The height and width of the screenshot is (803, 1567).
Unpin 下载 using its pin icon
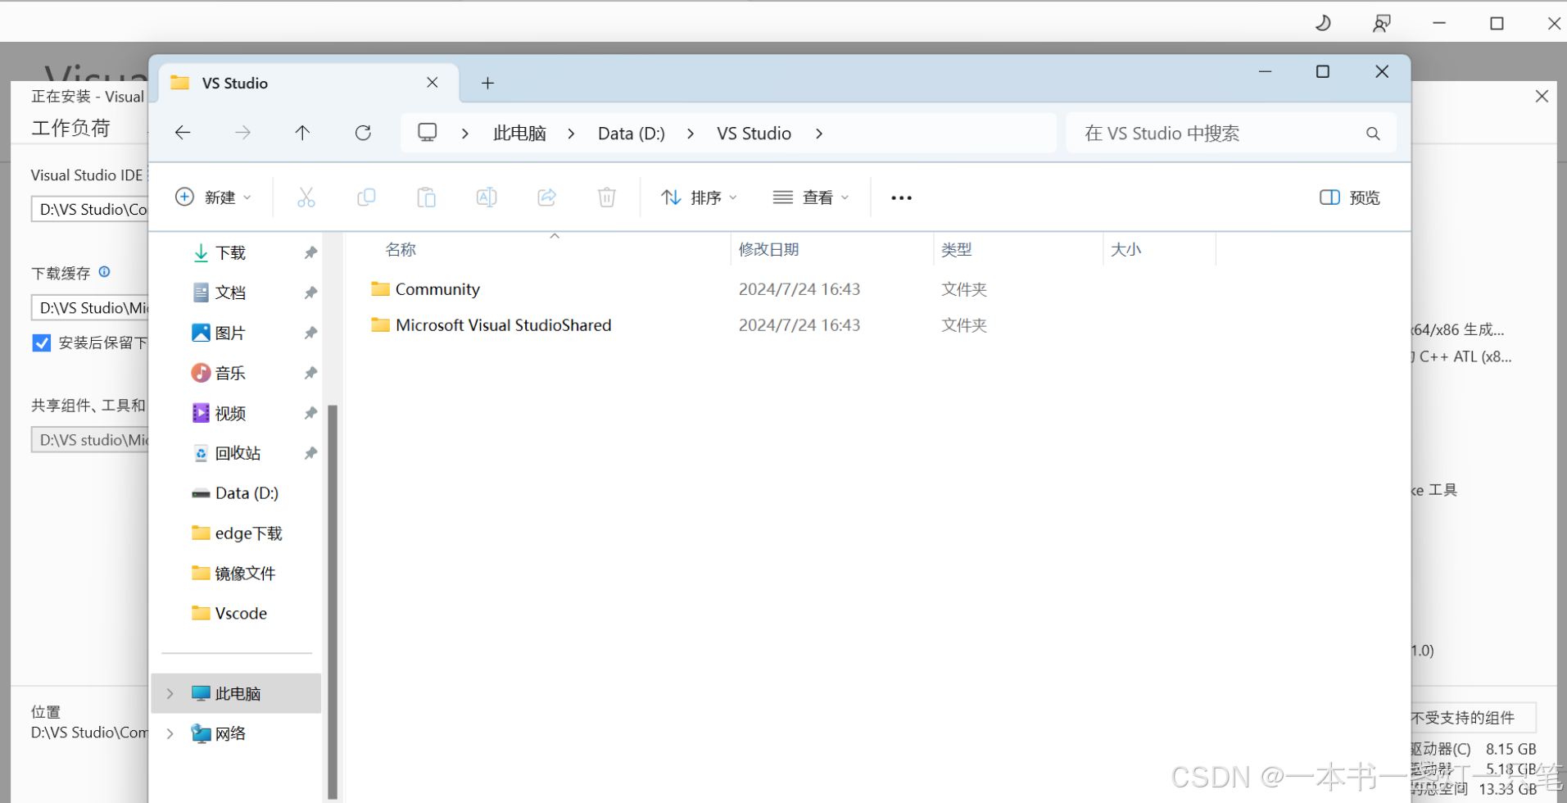[x=310, y=252]
